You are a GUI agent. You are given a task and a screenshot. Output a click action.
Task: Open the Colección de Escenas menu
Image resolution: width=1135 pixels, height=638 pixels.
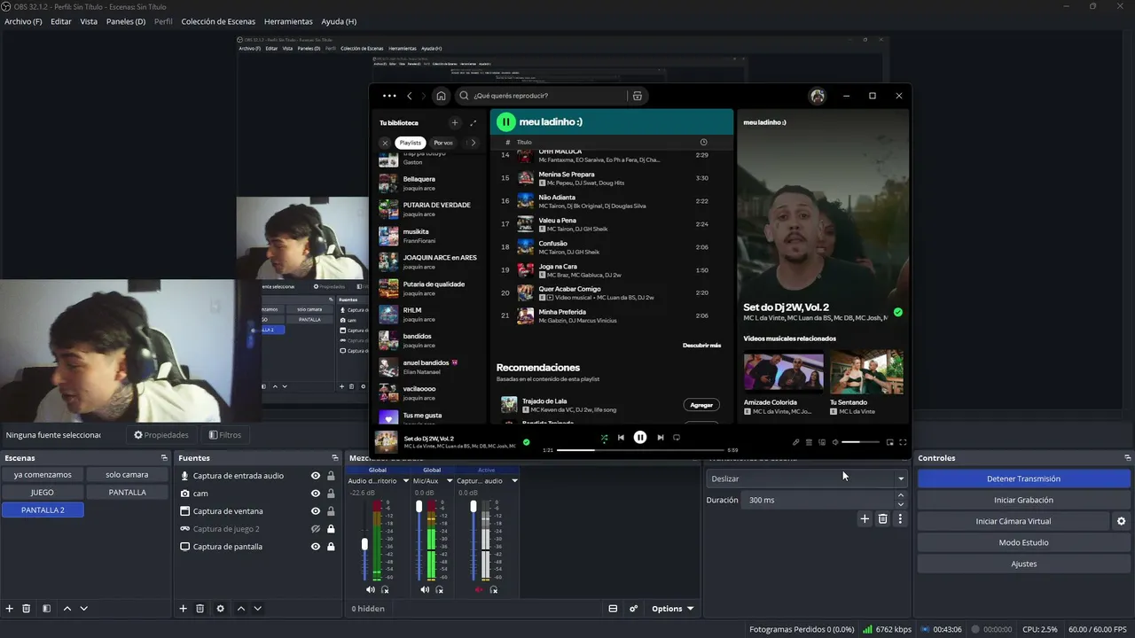tap(218, 21)
